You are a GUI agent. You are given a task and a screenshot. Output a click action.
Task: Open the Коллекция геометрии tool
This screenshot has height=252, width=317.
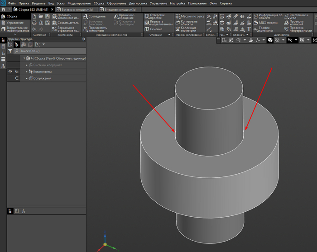[x=186, y=29]
